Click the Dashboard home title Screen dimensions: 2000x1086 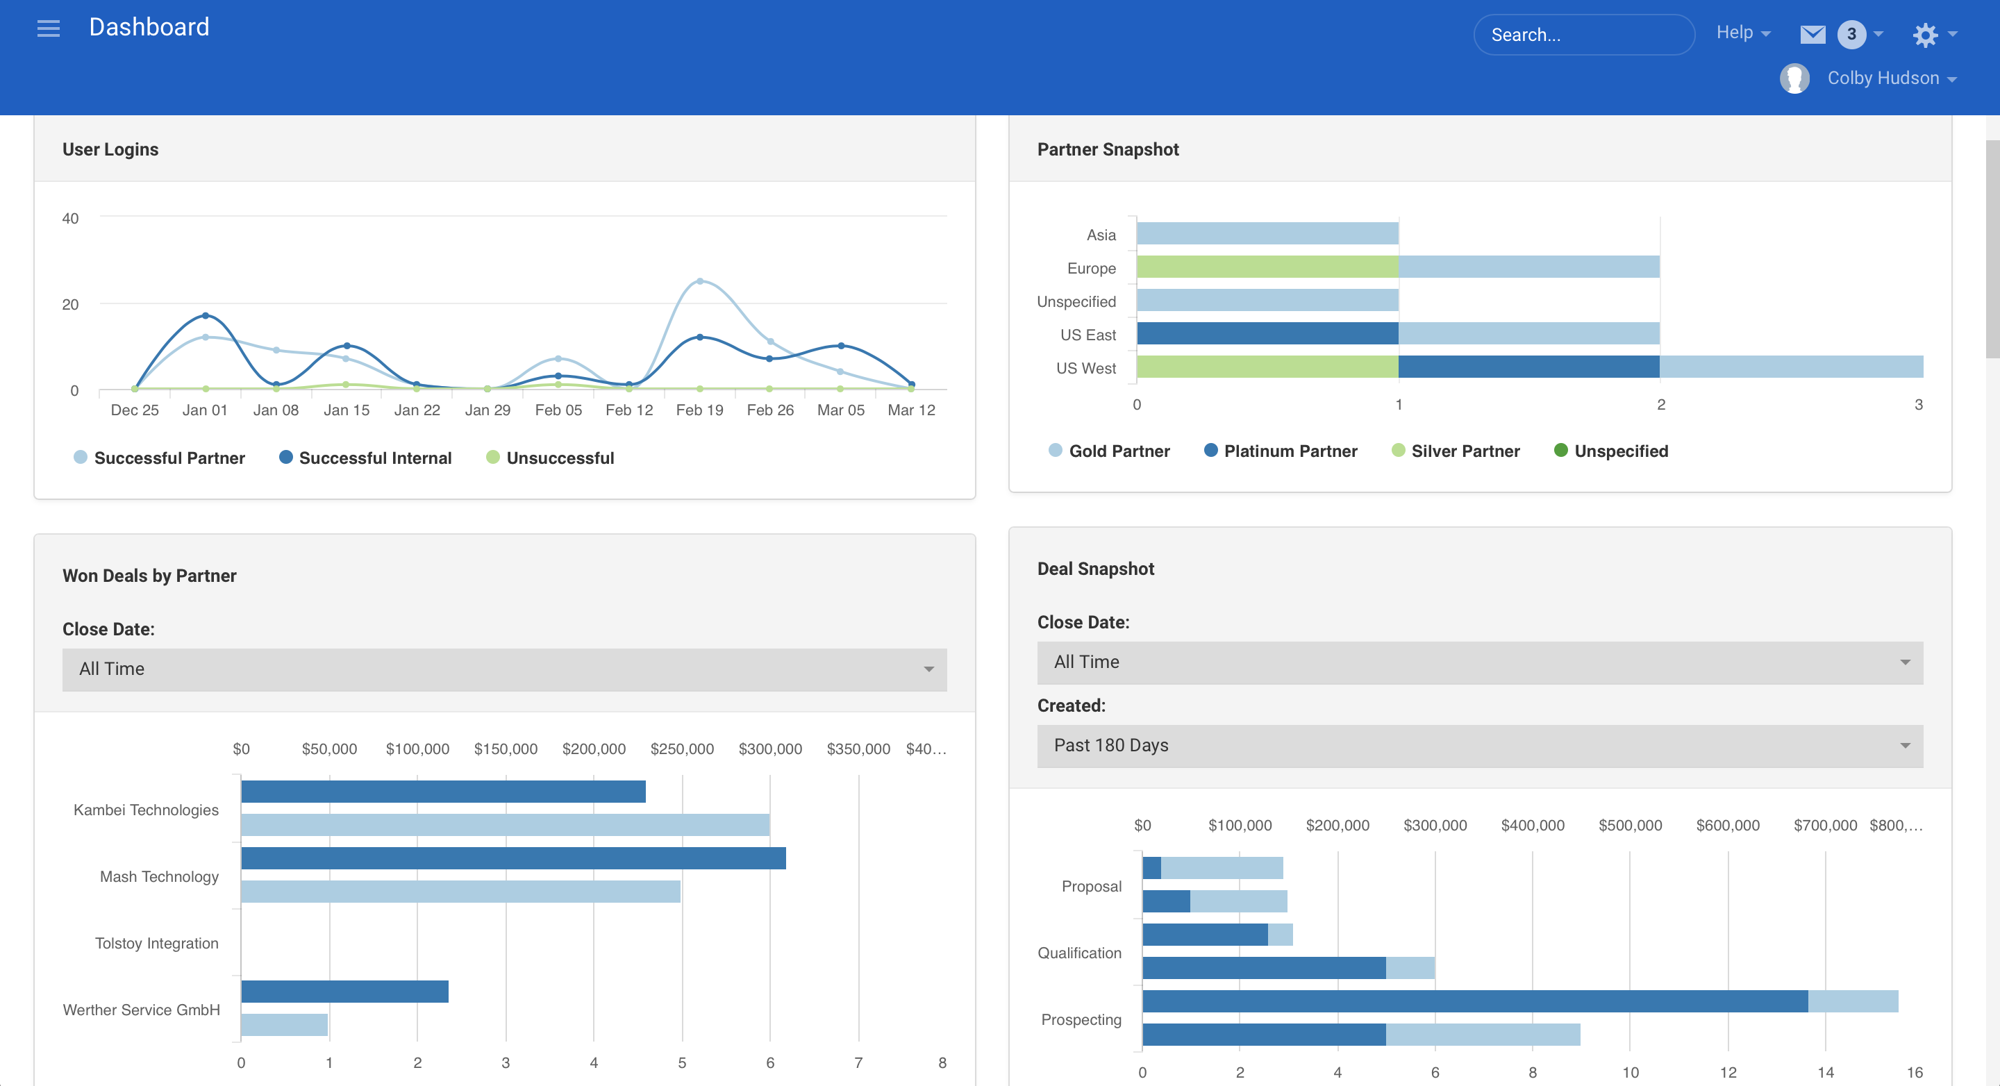pyautogui.click(x=150, y=26)
